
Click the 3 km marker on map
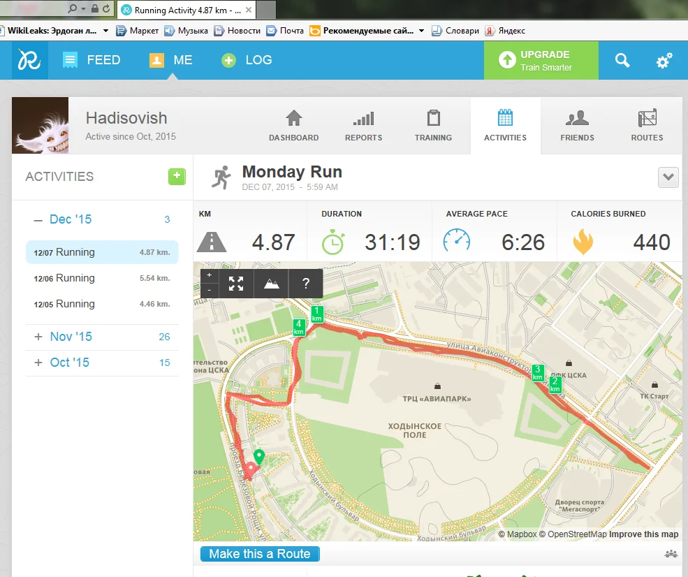(x=538, y=372)
